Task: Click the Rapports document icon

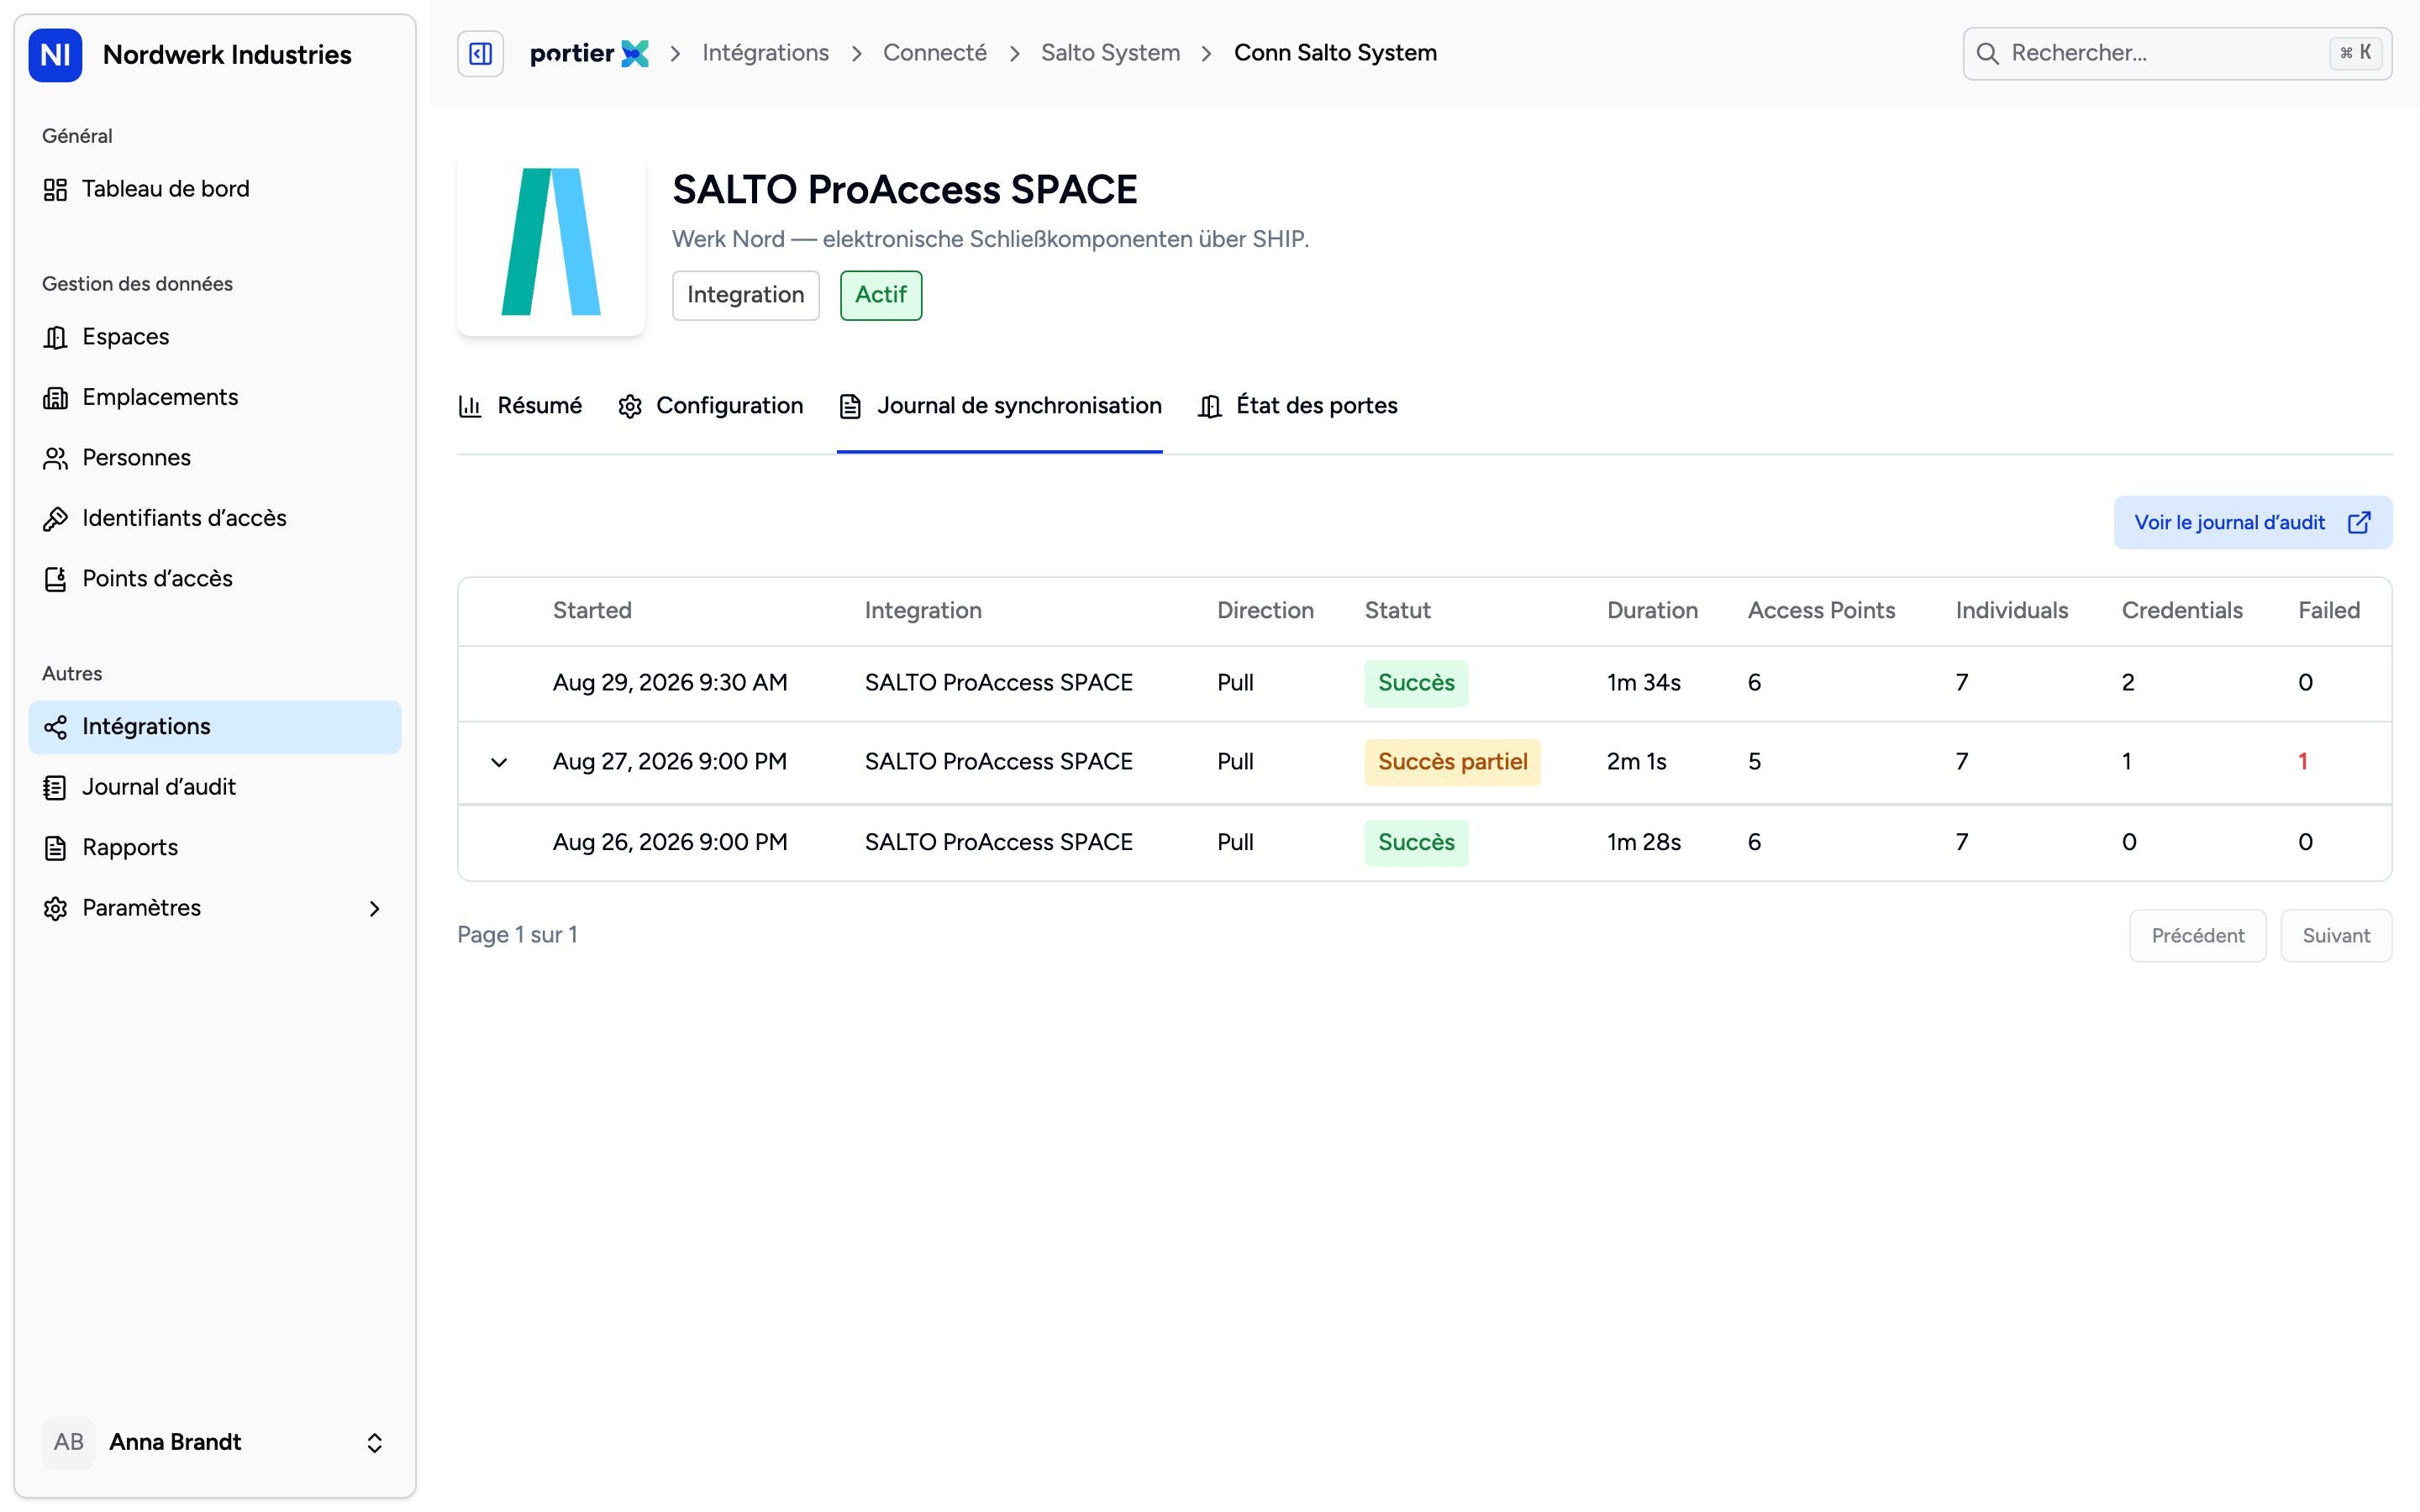Action: 55,848
